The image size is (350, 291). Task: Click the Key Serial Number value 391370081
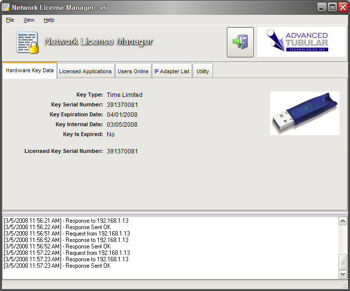click(x=123, y=104)
